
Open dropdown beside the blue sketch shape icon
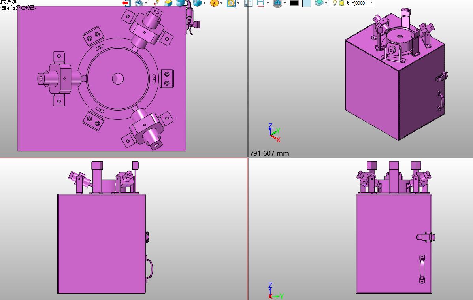point(146,3)
